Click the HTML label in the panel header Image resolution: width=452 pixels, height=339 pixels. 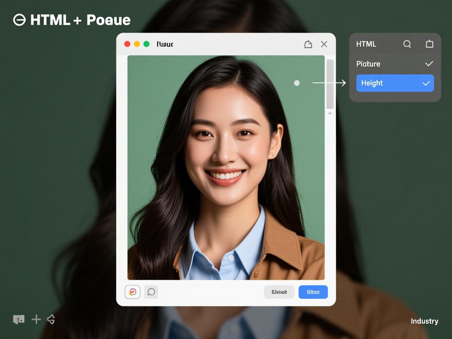(x=366, y=44)
